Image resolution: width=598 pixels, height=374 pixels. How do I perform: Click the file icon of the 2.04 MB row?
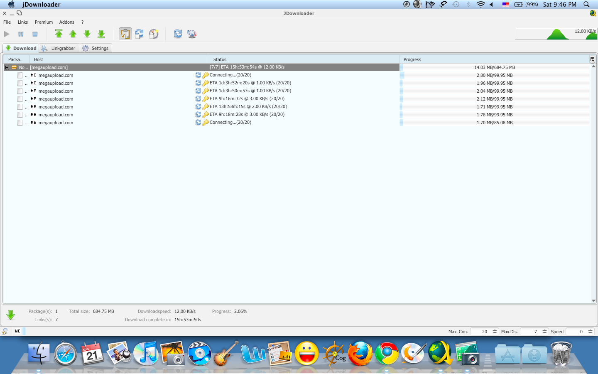click(x=20, y=91)
